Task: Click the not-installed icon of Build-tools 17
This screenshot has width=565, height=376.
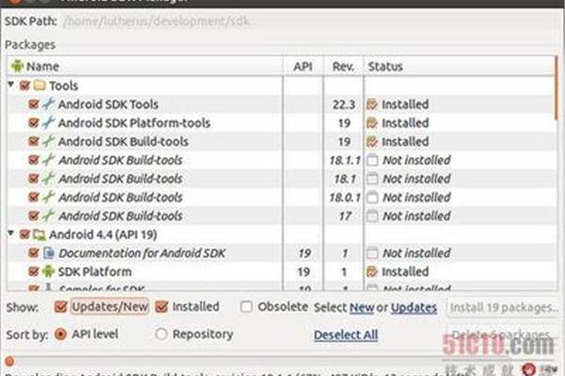Action: (x=372, y=216)
